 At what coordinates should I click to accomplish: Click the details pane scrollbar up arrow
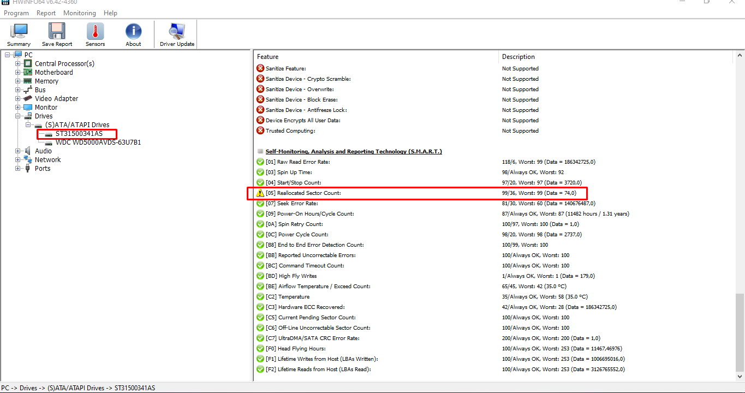[x=740, y=56]
